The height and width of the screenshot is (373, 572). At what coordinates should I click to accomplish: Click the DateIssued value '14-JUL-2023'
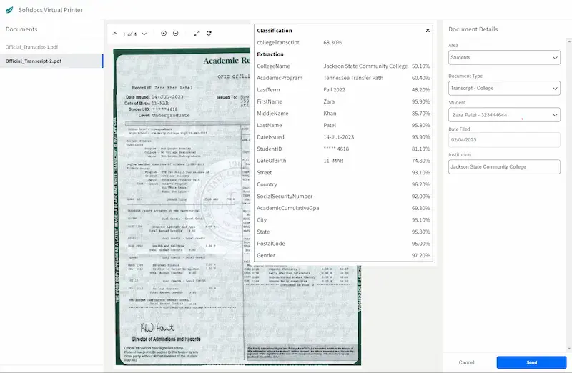(338, 137)
